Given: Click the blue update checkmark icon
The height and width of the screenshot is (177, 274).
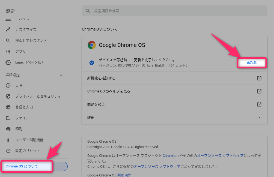Looking at the screenshot, I should pyautogui.click(x=92, y=63).
